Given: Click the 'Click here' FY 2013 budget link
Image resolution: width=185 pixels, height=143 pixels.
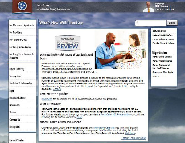Looking at the screenshot, I should click(47, 99).
